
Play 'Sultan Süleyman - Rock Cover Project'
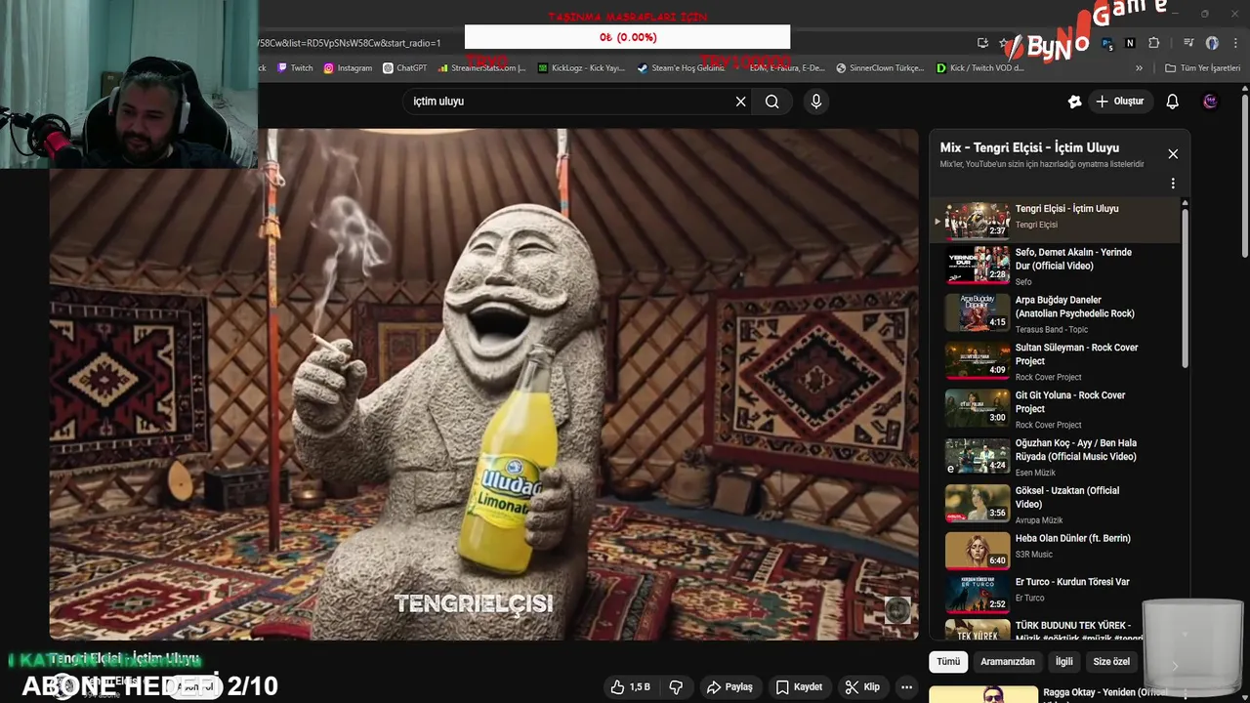pyautogui.click(x=1057, y=361)
